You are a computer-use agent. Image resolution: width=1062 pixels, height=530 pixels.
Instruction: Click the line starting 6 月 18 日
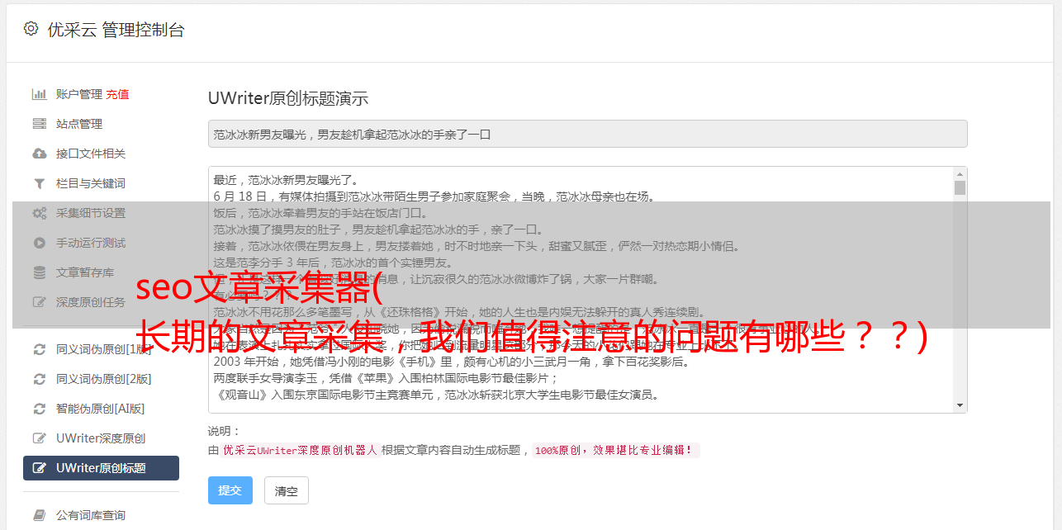pos(434,196)
